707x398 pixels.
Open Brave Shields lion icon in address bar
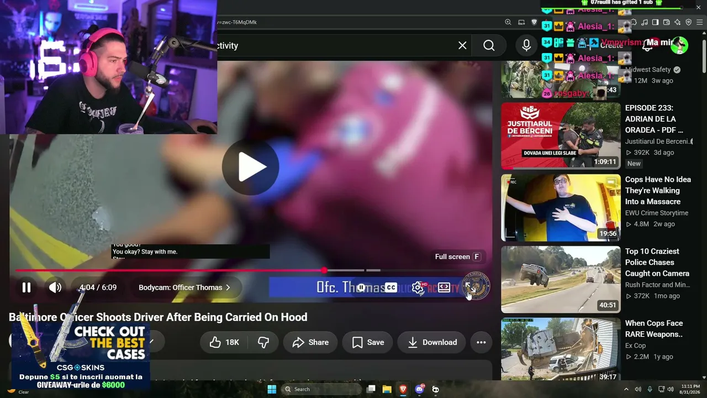(x=535, y=22)
